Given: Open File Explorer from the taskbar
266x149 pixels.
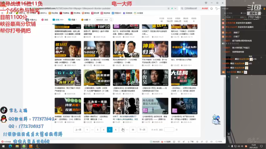Looking at the screenshot, I should coord(17,146).
